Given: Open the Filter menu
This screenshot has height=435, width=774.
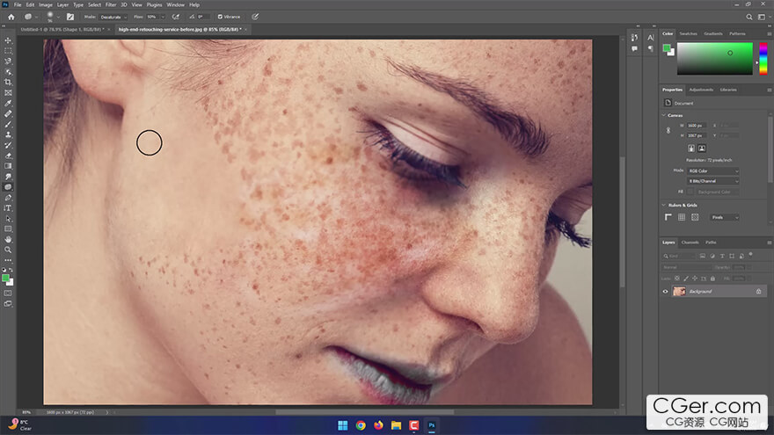Looking at the screenshot, I should click(x=111, y=4).
